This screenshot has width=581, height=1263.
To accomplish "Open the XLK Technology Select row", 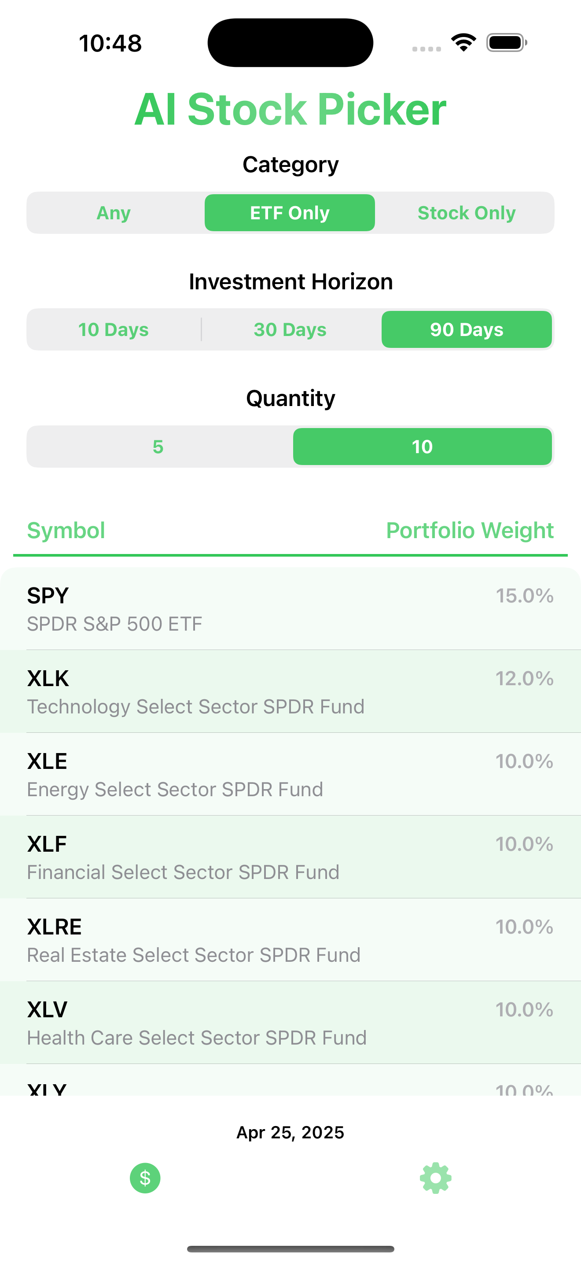I will click(290, 691).
